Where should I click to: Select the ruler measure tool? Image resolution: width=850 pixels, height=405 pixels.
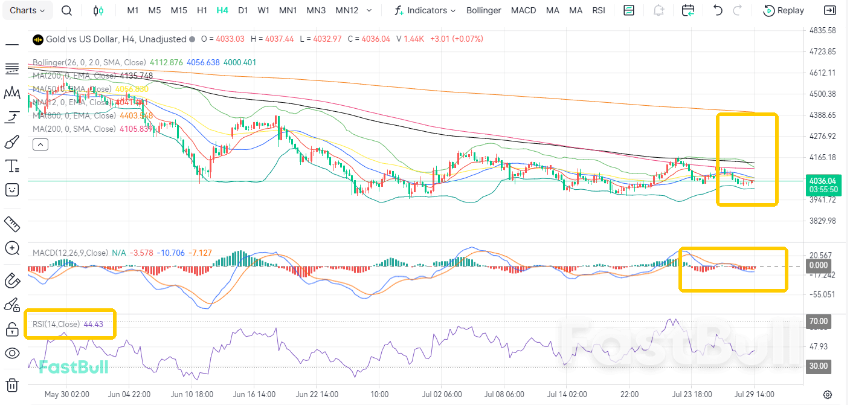pos(11,224)
